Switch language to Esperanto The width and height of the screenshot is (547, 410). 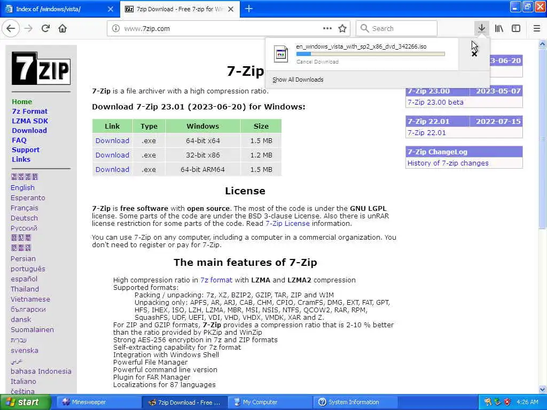[28, 198]
